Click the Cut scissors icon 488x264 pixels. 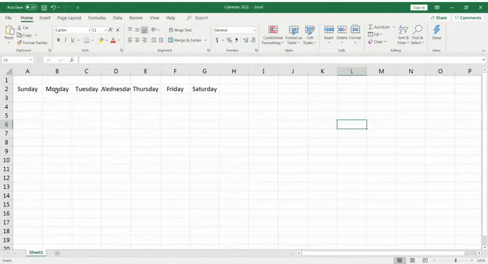[x=19, y=28]
